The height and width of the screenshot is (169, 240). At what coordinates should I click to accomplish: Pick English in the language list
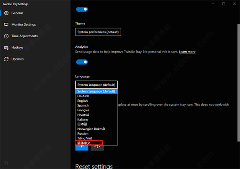click(x=96, y=101)
